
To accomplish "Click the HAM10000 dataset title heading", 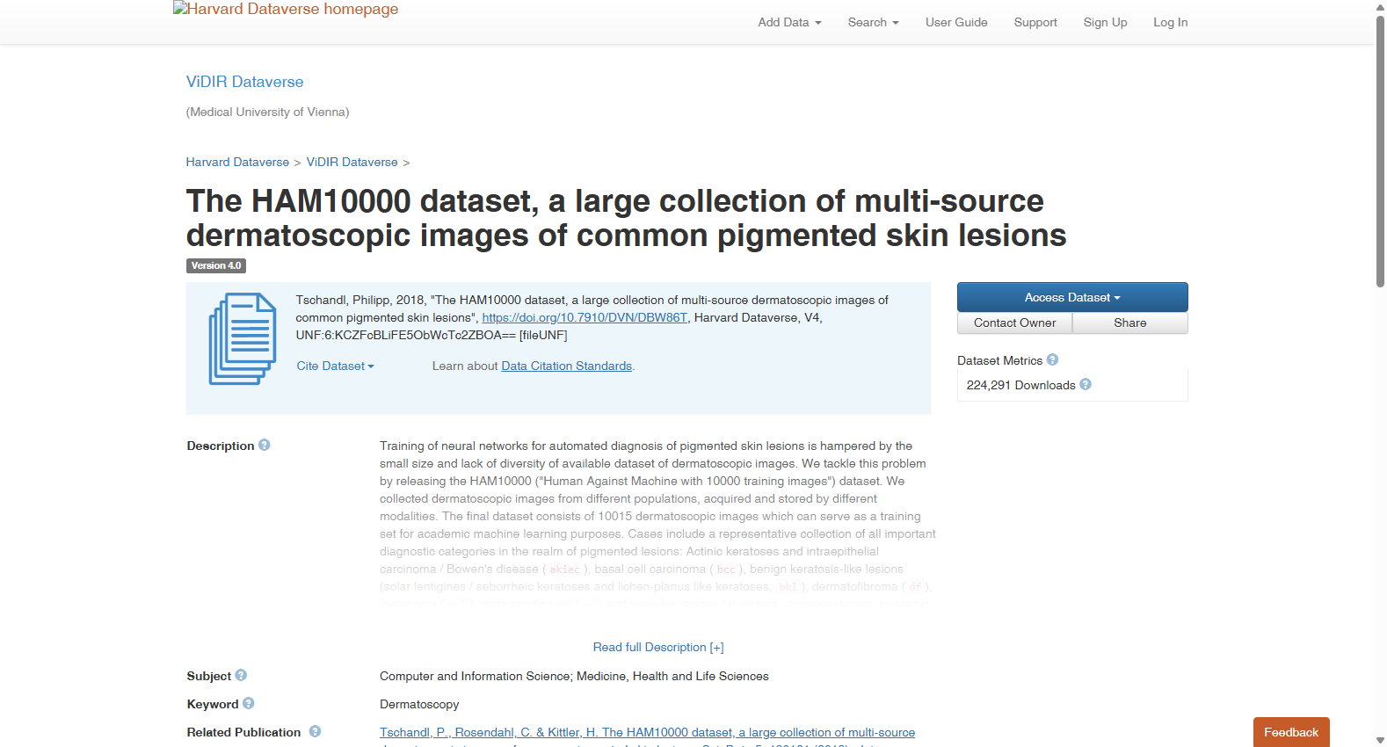I will (626, 218).
